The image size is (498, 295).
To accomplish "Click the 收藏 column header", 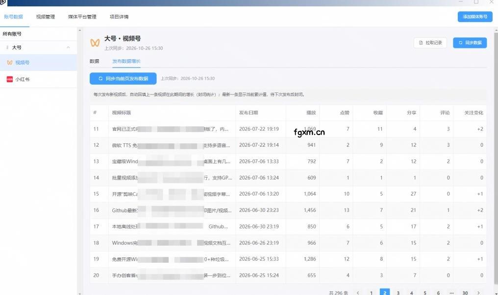I will click(x=378, y=113).
